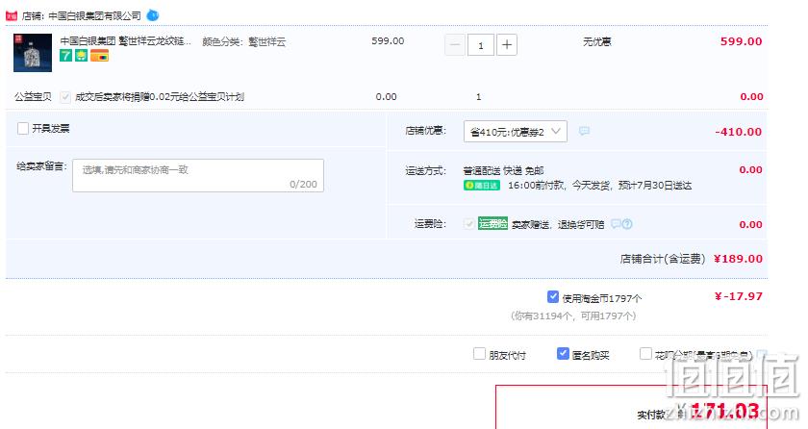Open product title link 中国白银集团
This screenshot has height=429, width=808.
click(x=126, y=41)
